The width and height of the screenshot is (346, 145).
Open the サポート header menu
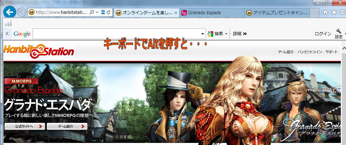(331, 52)
